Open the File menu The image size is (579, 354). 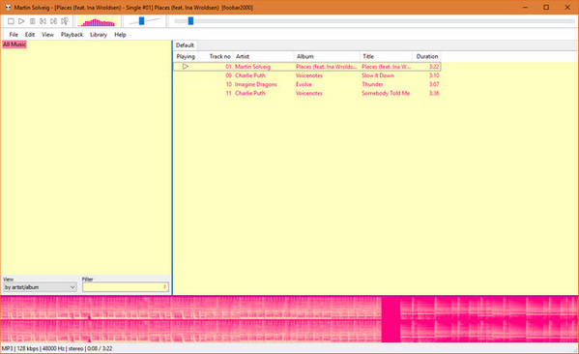click(14, 35)
